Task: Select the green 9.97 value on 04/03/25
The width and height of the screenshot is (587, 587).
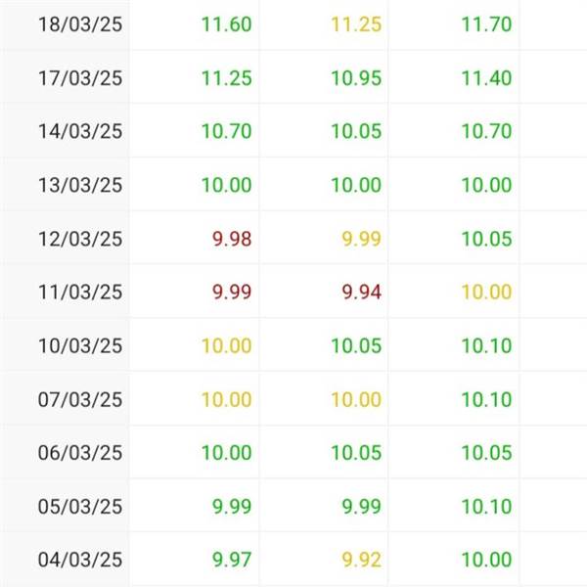Action: 232,560
